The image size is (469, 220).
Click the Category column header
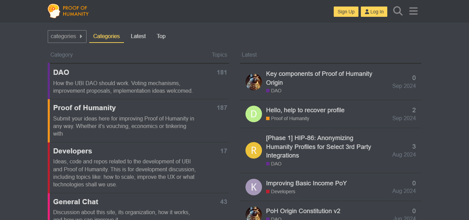click(x=61, y=55)
